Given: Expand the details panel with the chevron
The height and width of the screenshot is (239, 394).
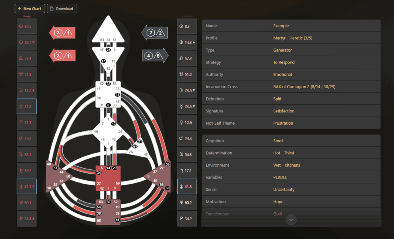Looking at the screenshot, I should 291,220.
